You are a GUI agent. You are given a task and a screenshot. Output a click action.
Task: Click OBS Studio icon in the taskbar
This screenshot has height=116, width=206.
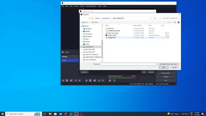click(x=76, y=114)
